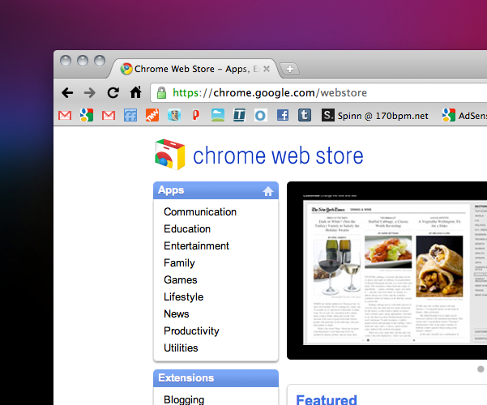Screen dimensions: 487x405
Task: Open the FriendFeed bookmark icon
Action: pos(130,116)
